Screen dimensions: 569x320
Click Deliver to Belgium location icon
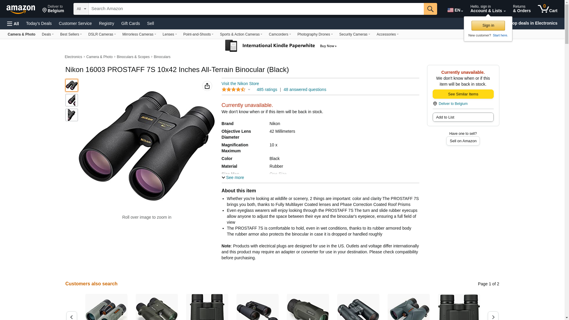point(435,104)
